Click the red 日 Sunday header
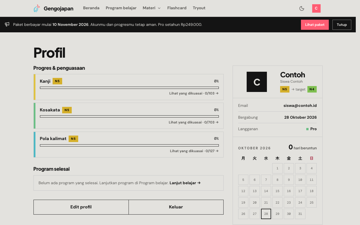 tap(312, 158)
